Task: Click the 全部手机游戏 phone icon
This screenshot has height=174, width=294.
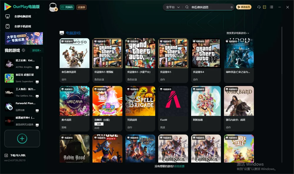Action: point(8,26)
